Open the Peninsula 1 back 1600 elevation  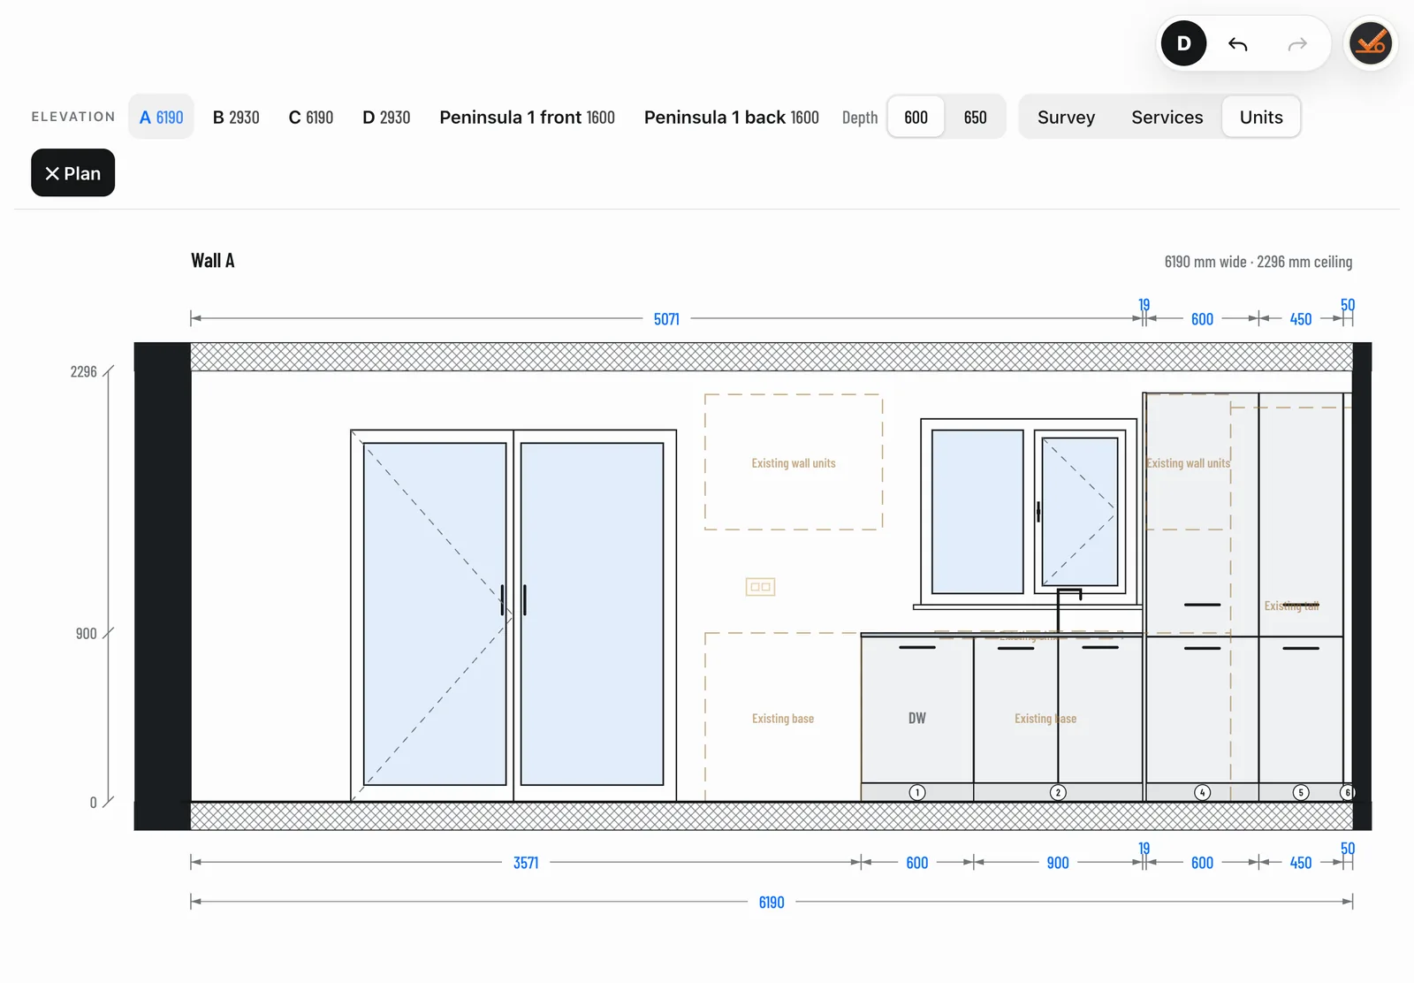(x=732, y=117)
